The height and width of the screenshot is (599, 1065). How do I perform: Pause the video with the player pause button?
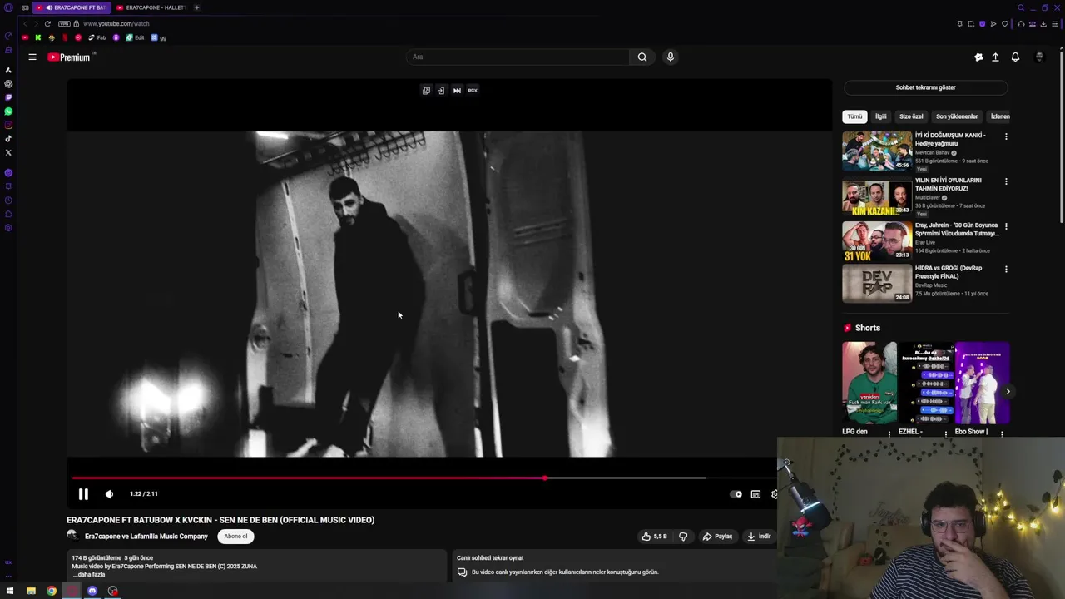tap(83, 494)
